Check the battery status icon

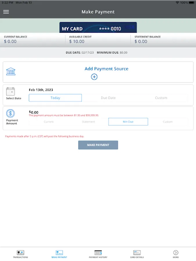pyautogui.click(x=192, y=3)
